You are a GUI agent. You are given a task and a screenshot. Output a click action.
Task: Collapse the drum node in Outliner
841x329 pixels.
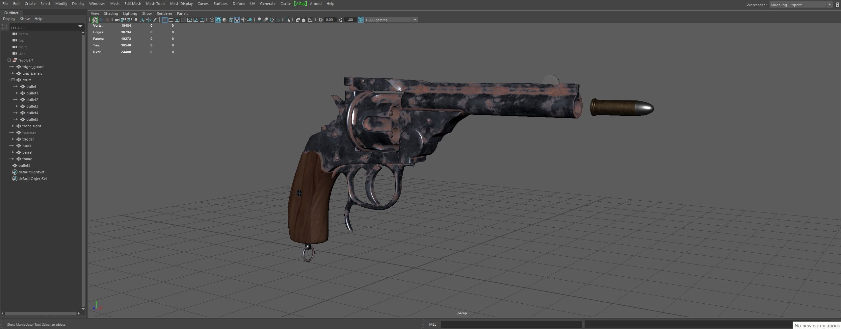13,80
